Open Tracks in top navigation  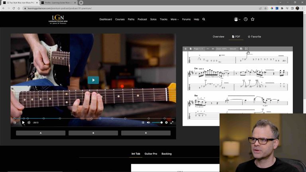[163, 19]
